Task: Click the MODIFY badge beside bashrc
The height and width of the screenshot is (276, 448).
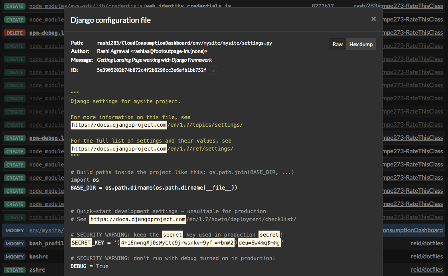Action: tap(15, 256)
